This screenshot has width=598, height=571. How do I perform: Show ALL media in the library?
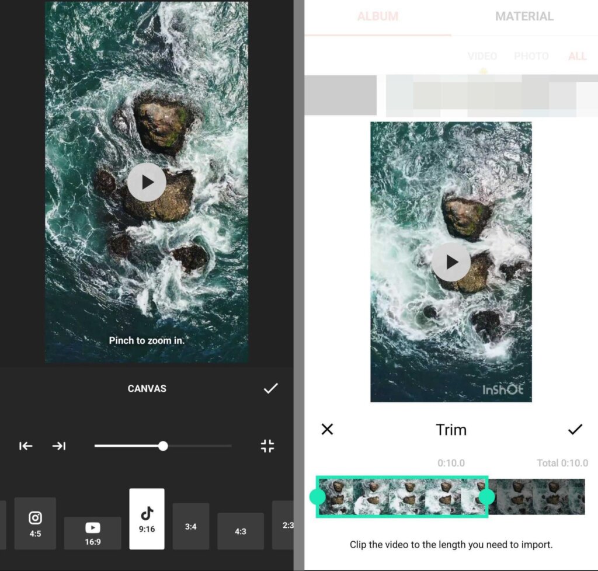tap(577, 56)
